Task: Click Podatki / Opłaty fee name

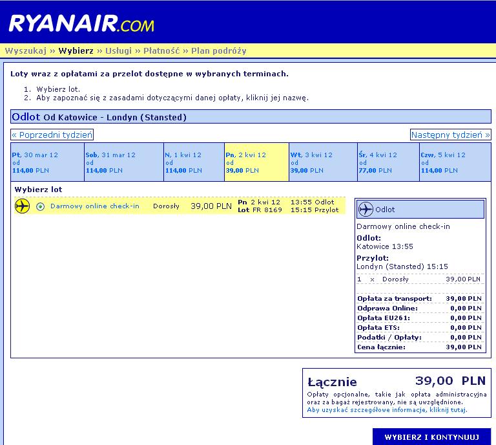Action: click(x=389, y=338)
